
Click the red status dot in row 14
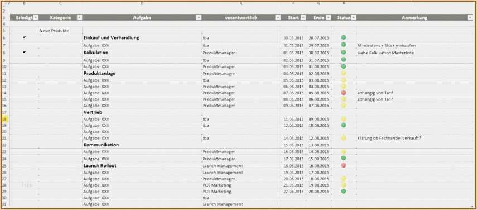point(344,93)
